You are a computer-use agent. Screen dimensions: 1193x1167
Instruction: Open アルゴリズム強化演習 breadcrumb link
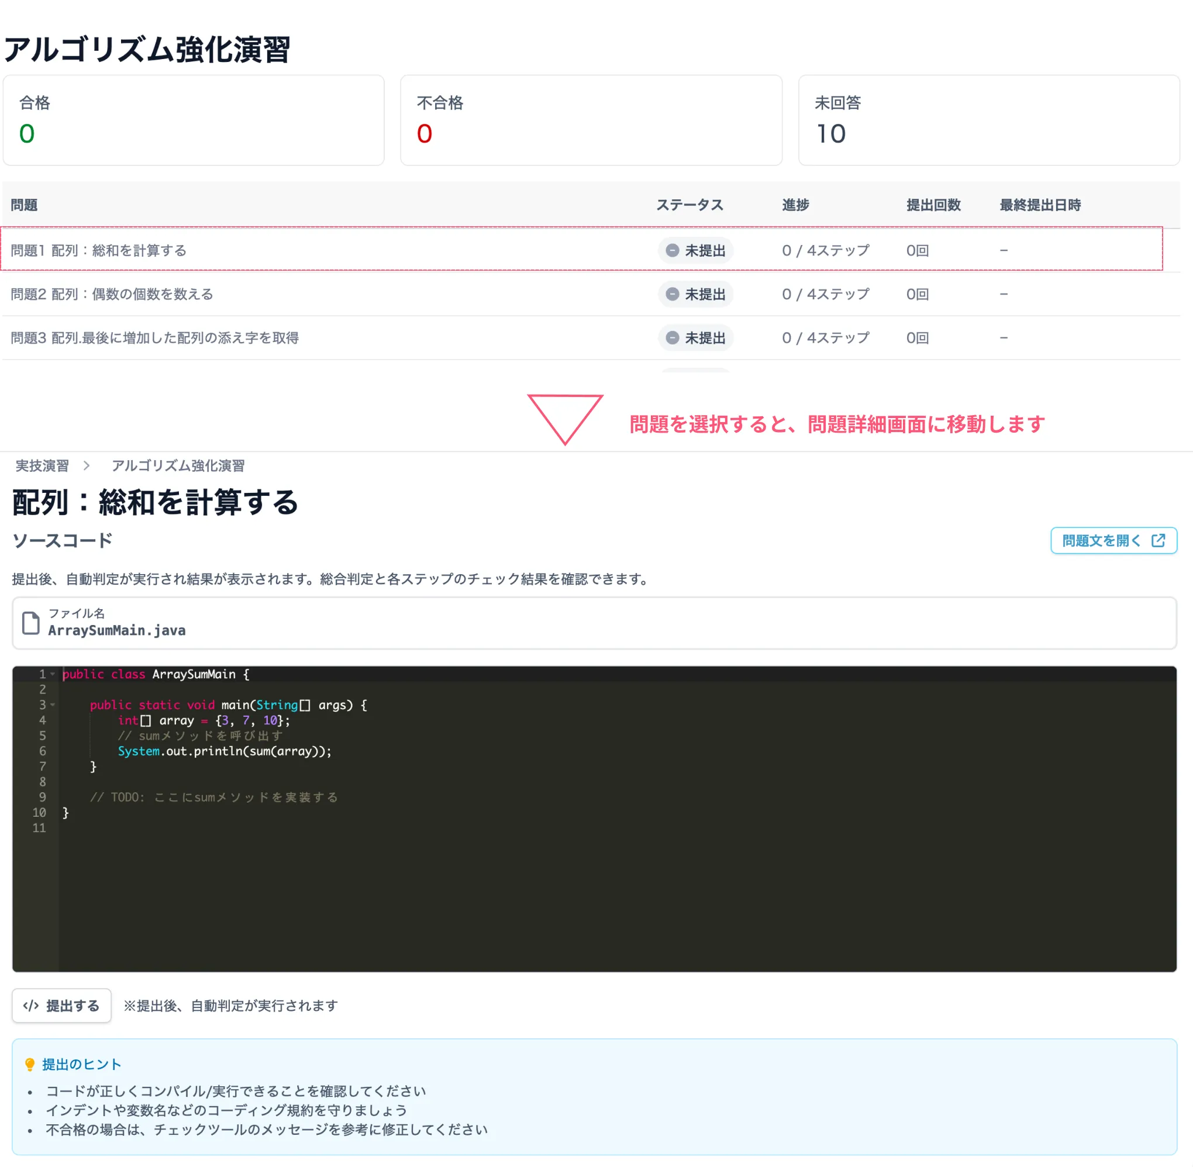178,465
